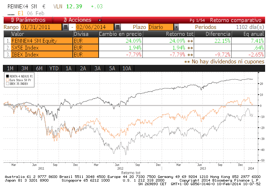Select the 3A time range
The width and height of the screenshot is (268, 191).
(98, 68)
